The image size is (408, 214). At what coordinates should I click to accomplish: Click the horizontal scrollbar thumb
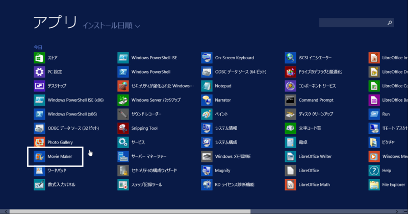coord(130,211)
